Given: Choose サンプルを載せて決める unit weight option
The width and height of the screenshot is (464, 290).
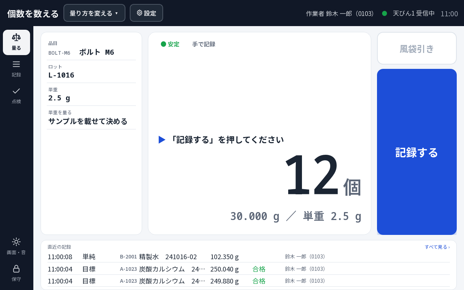Looking at the screenshot, I should click(x=91, y=118).
